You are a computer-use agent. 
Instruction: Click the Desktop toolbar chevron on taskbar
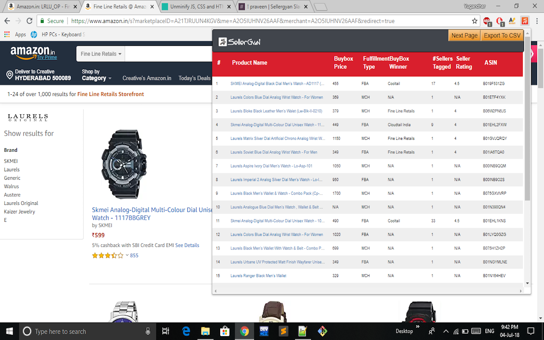click(x=417, y=327)
